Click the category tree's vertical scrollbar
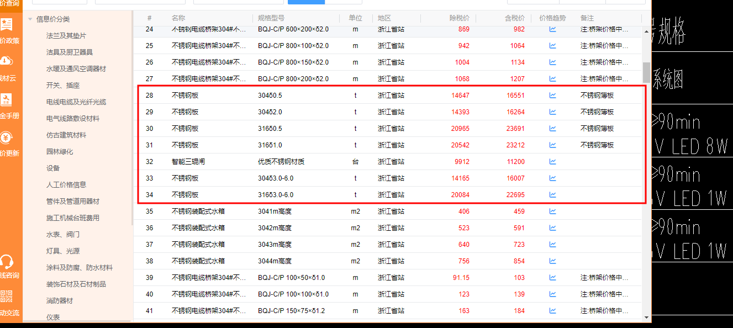The width and height of the screenshot is (733, 328). tap(131, 118)
